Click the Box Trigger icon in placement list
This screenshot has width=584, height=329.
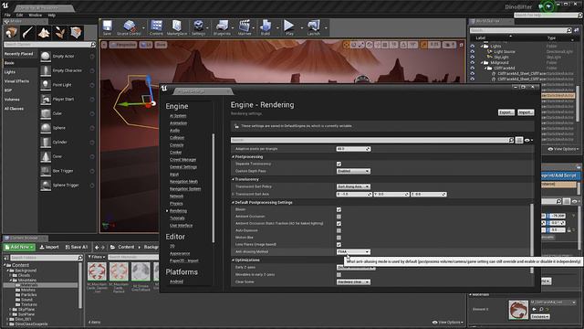click(x=46, y=171)
